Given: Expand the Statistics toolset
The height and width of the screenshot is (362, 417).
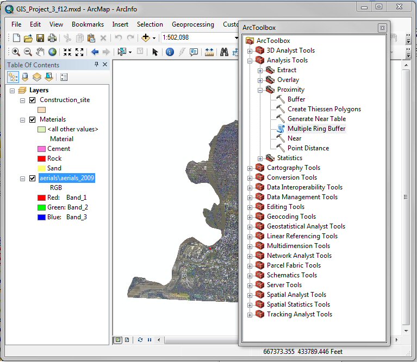Looking at the screenshot, I should coord(260,158).
